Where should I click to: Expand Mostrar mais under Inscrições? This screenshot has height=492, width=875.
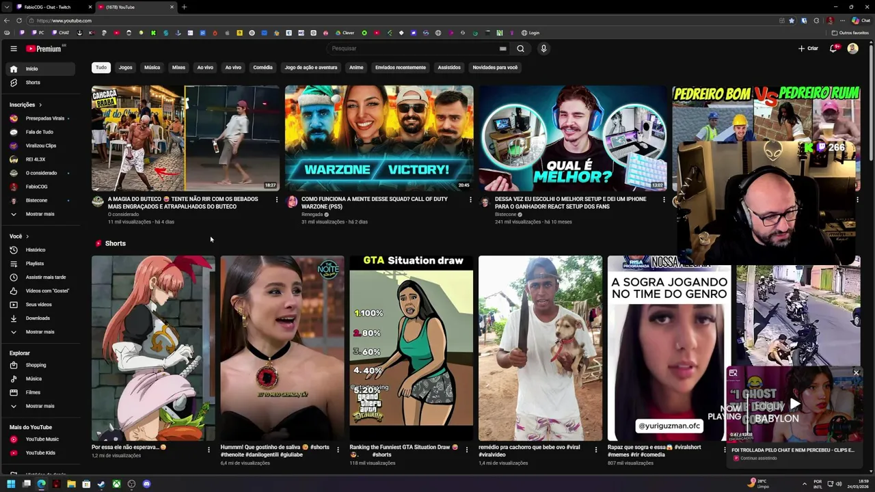40,214
